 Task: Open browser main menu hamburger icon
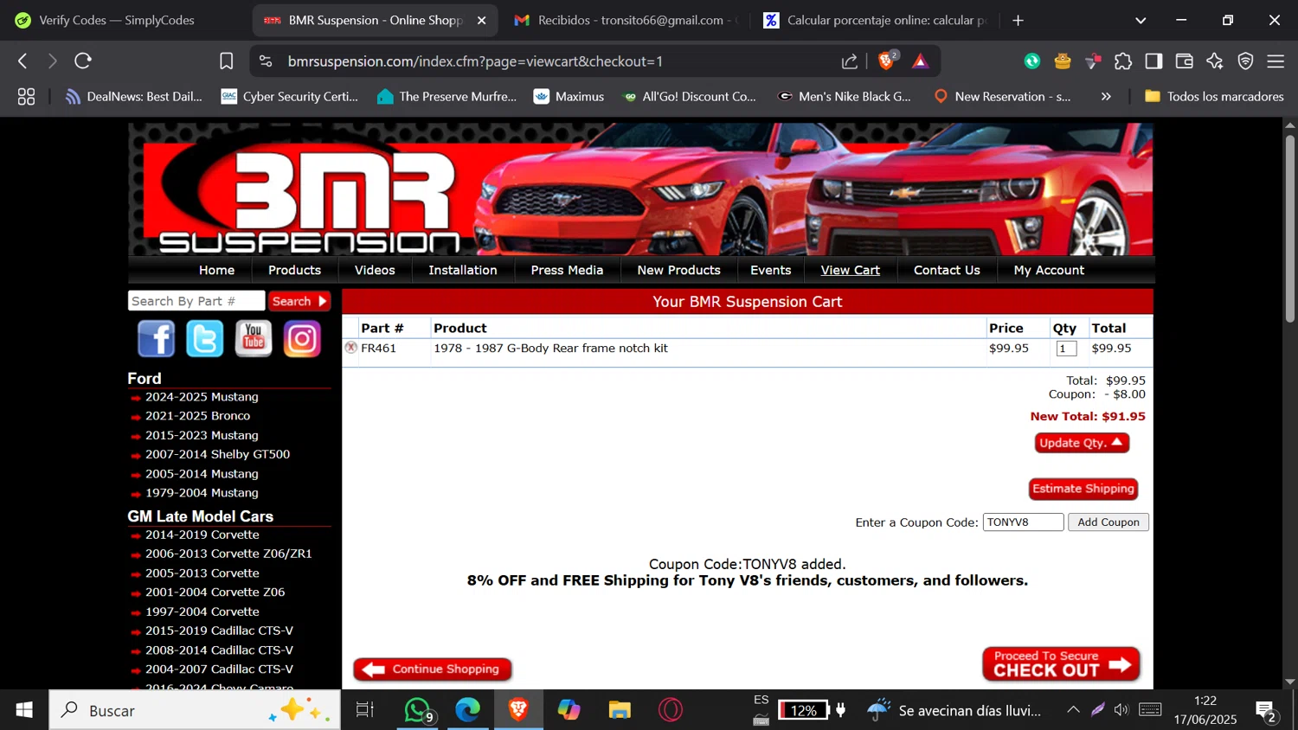pyautogui.click(x=1276, y=61)
